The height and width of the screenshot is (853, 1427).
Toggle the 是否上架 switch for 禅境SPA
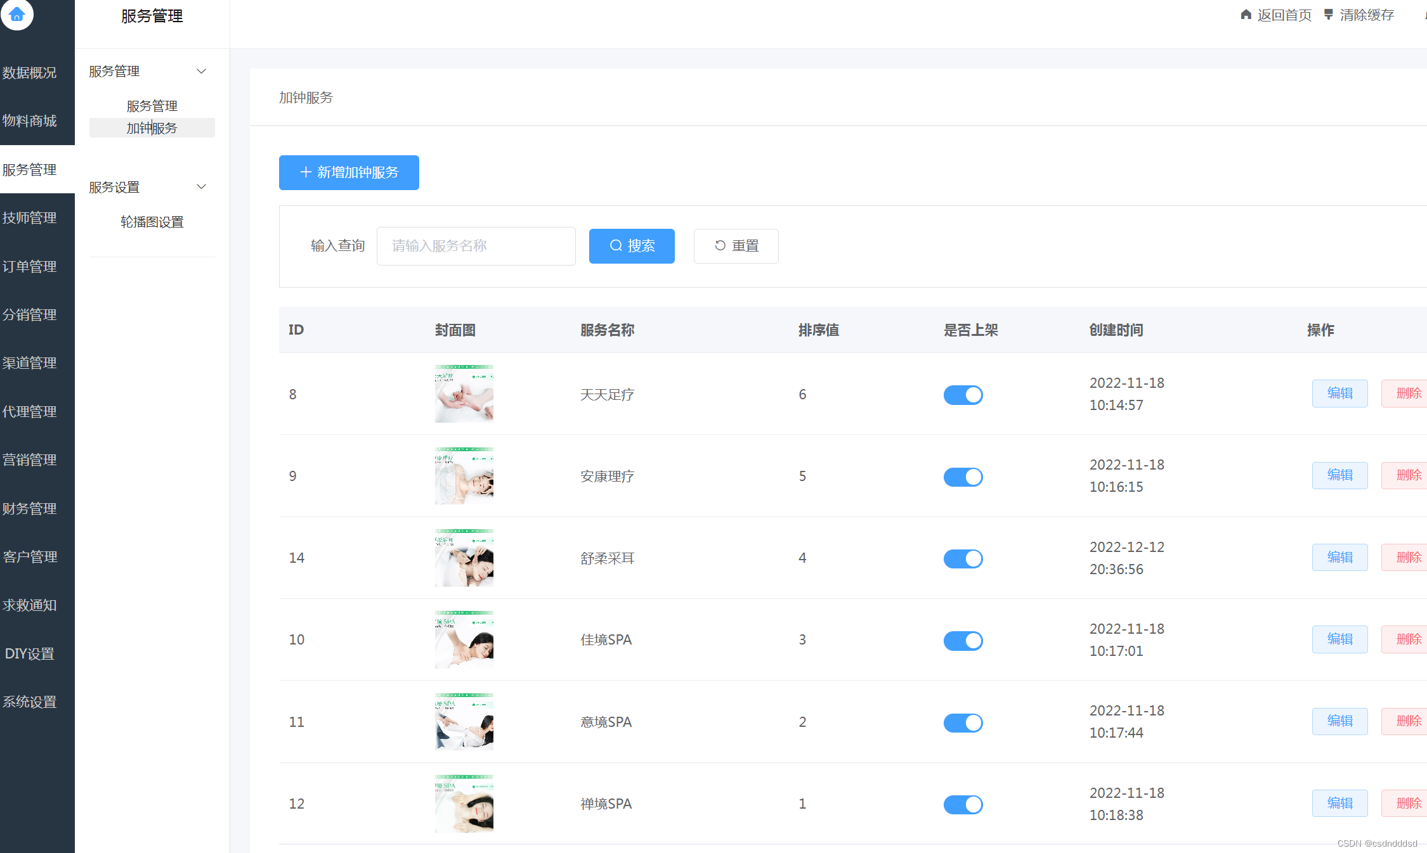click(963, 804)
